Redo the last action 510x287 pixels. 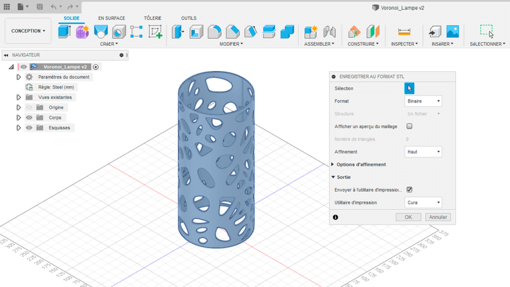(x=70, y=6)
